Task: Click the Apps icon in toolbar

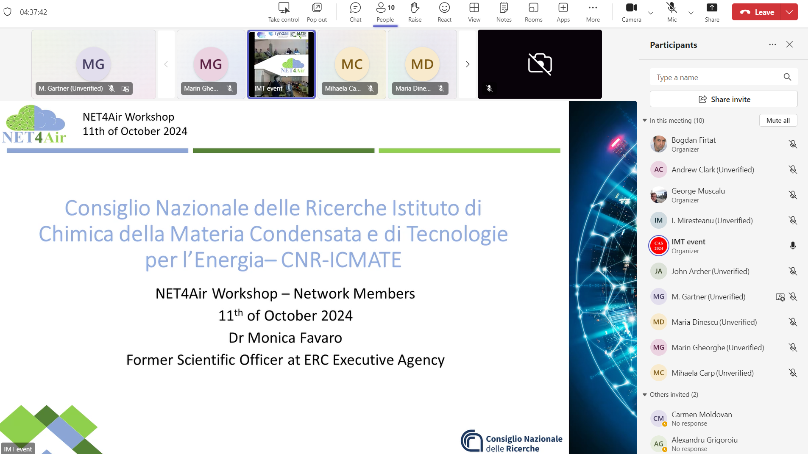Action: [563, 12]
